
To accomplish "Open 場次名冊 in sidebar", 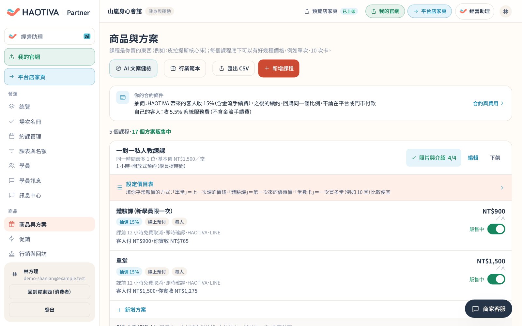I will (50, 122).
